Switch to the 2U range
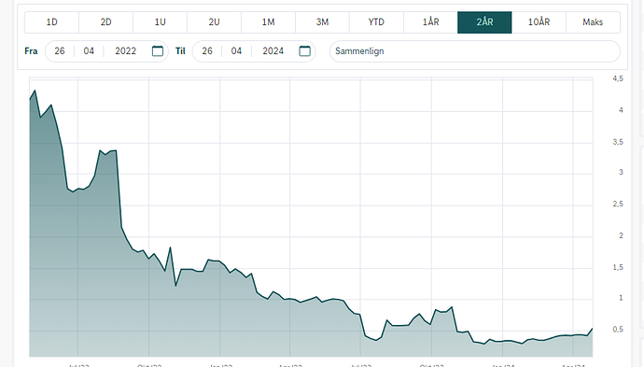This screenshot has height=367, width=644. pyautogui.click(x=214, y=22)
